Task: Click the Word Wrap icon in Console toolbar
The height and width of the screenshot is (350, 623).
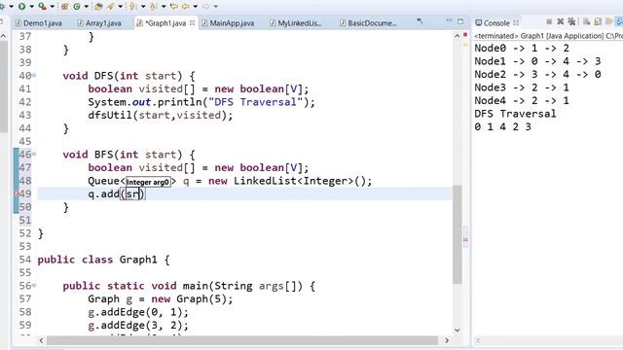Action: [608, 21]
